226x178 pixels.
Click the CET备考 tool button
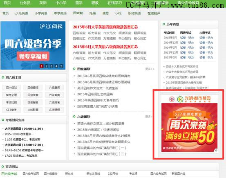pyautogui.click(x=11, y=110)
